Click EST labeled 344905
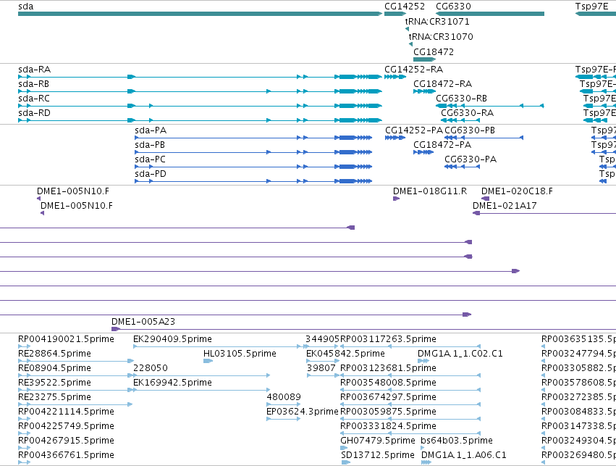This screenshot has height=466, width=616. [321, 346]
